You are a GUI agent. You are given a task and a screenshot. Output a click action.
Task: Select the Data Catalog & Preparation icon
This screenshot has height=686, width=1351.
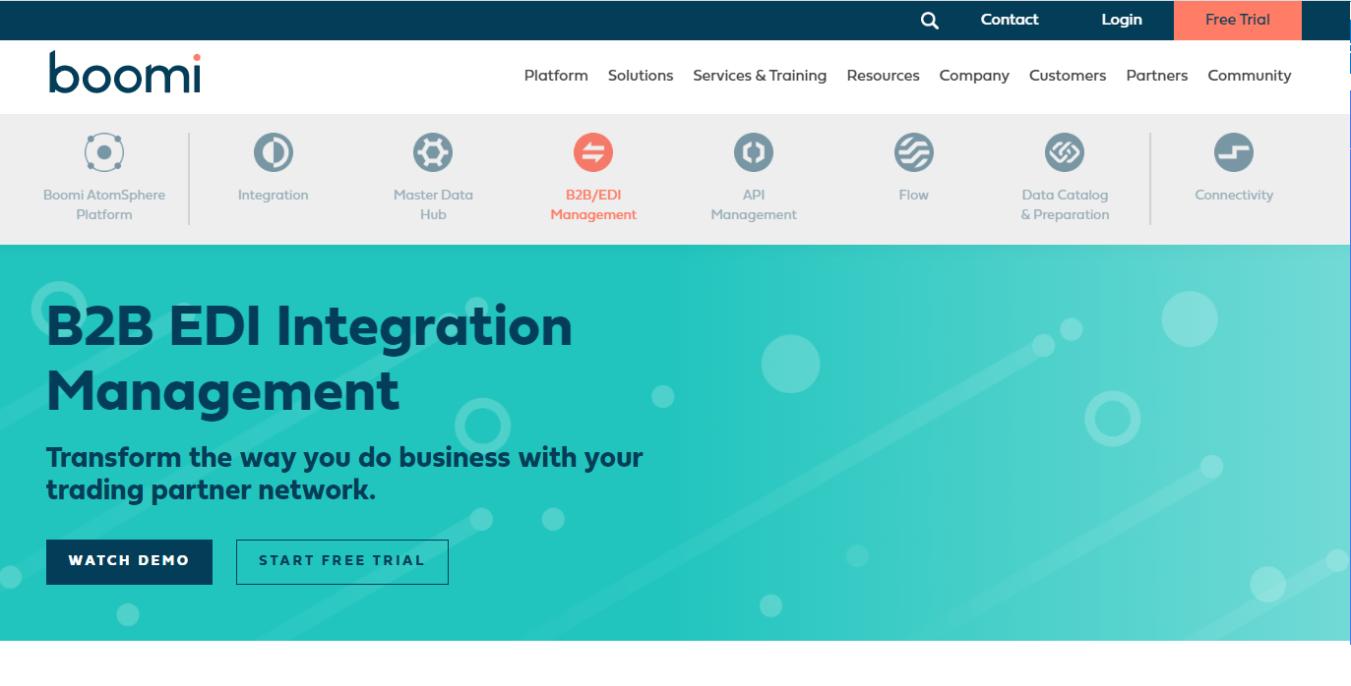coord(1065,152)
